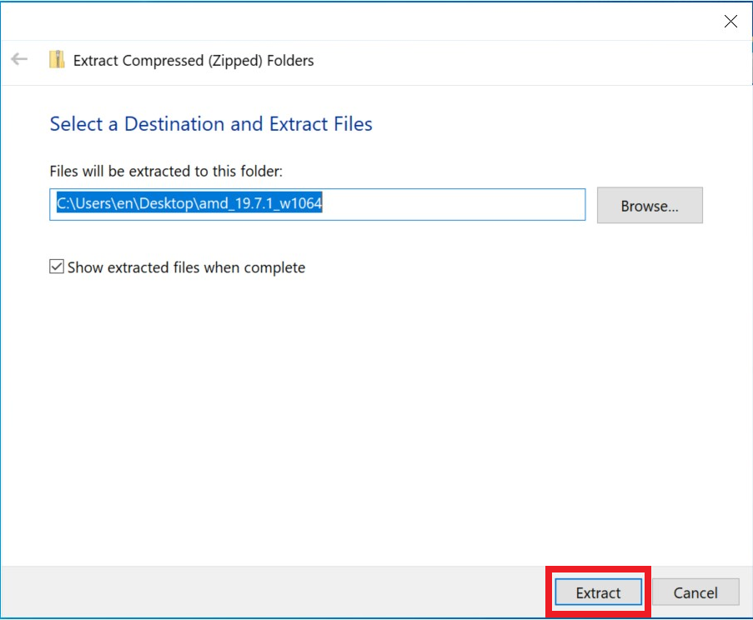Cancel the extraction wizard
Screen dimensions: 753x620
695,592
